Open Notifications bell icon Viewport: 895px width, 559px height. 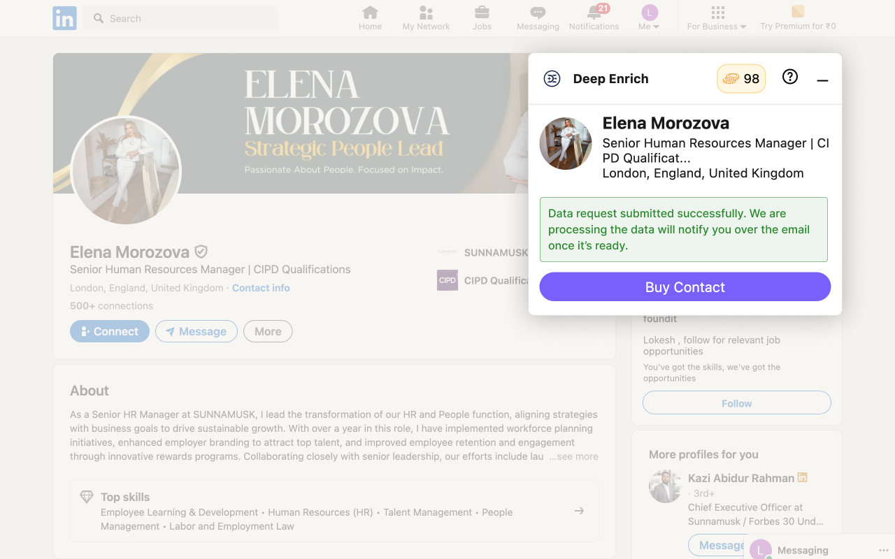(x=594, y=13)
